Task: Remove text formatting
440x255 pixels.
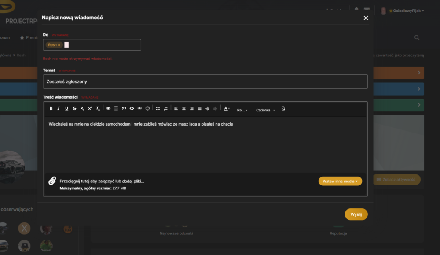Action: pyautogui.click(x=98, y=108)
